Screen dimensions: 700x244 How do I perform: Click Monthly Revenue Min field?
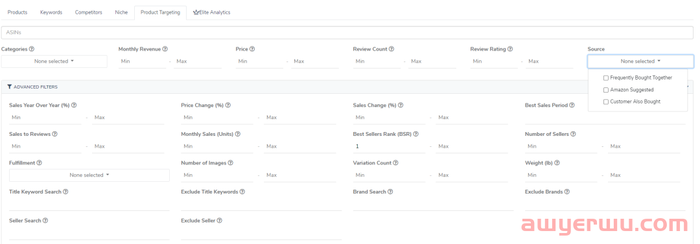142,61
